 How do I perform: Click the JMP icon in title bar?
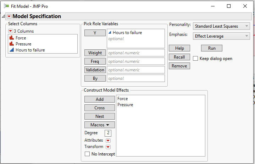6,6
